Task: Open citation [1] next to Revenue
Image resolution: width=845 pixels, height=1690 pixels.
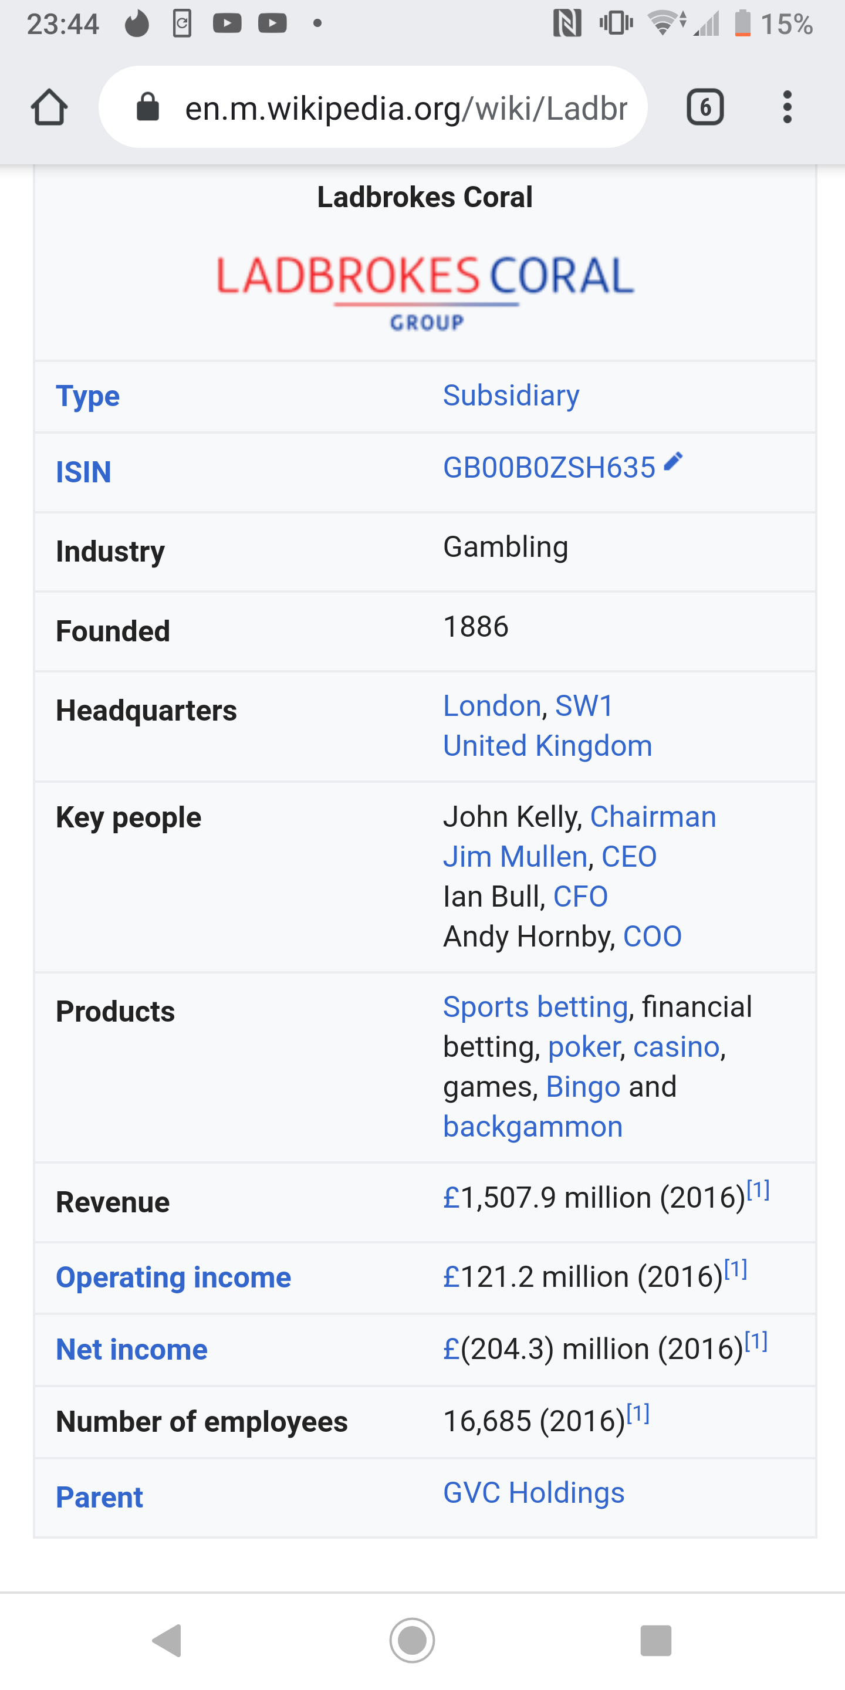Action: pos(758,1190)
